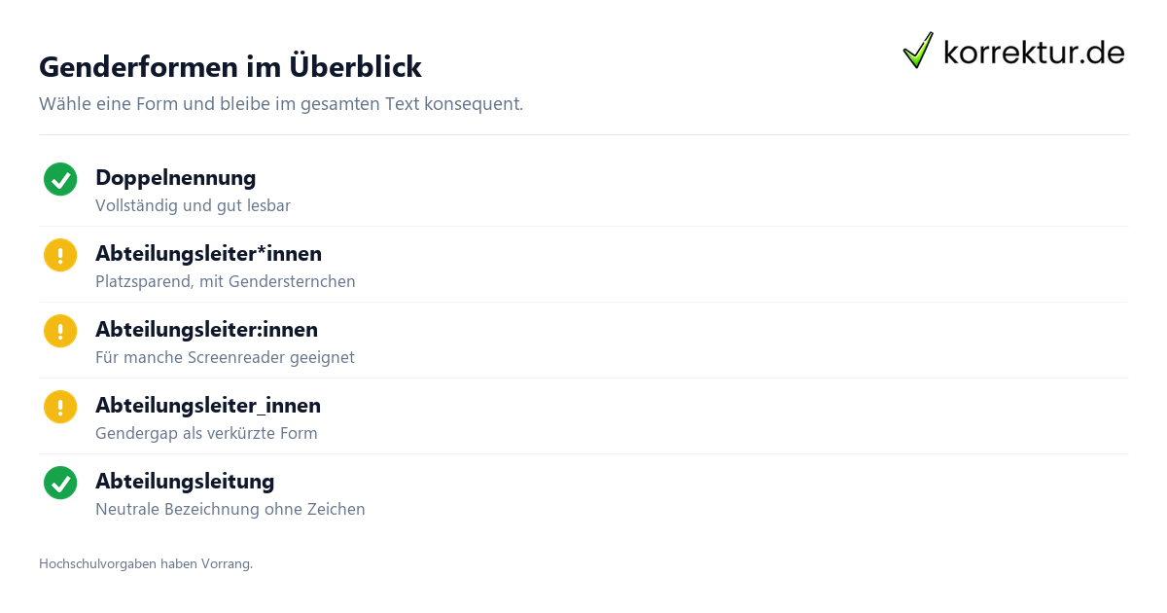Click the yellow warning icon beside Abteilungsleiter*innen
The height and width of the screenshot is (613, 1167).
point(60,255)
